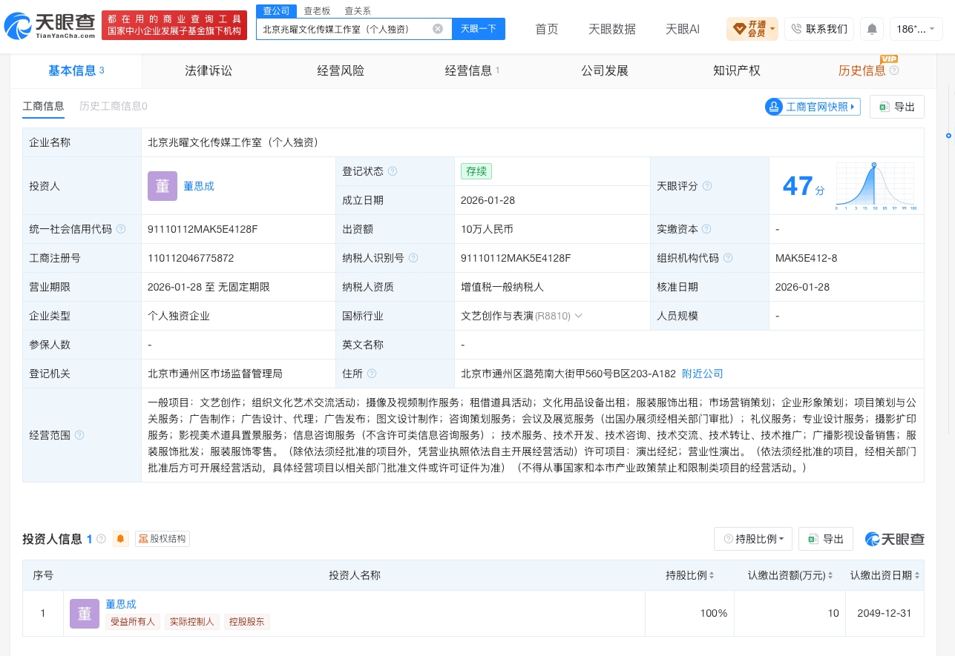Open notifications bell in top bar
Viewport: 955px width, 656px height.
click(872, 29)
